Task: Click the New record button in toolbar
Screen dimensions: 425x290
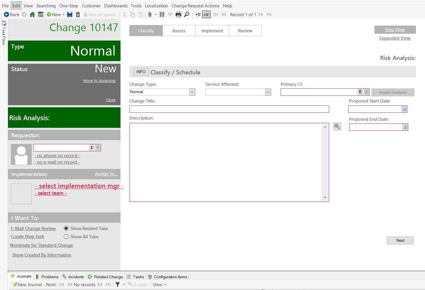Action: pos(54,14)
